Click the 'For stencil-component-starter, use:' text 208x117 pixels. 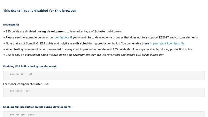click(26, 84)
